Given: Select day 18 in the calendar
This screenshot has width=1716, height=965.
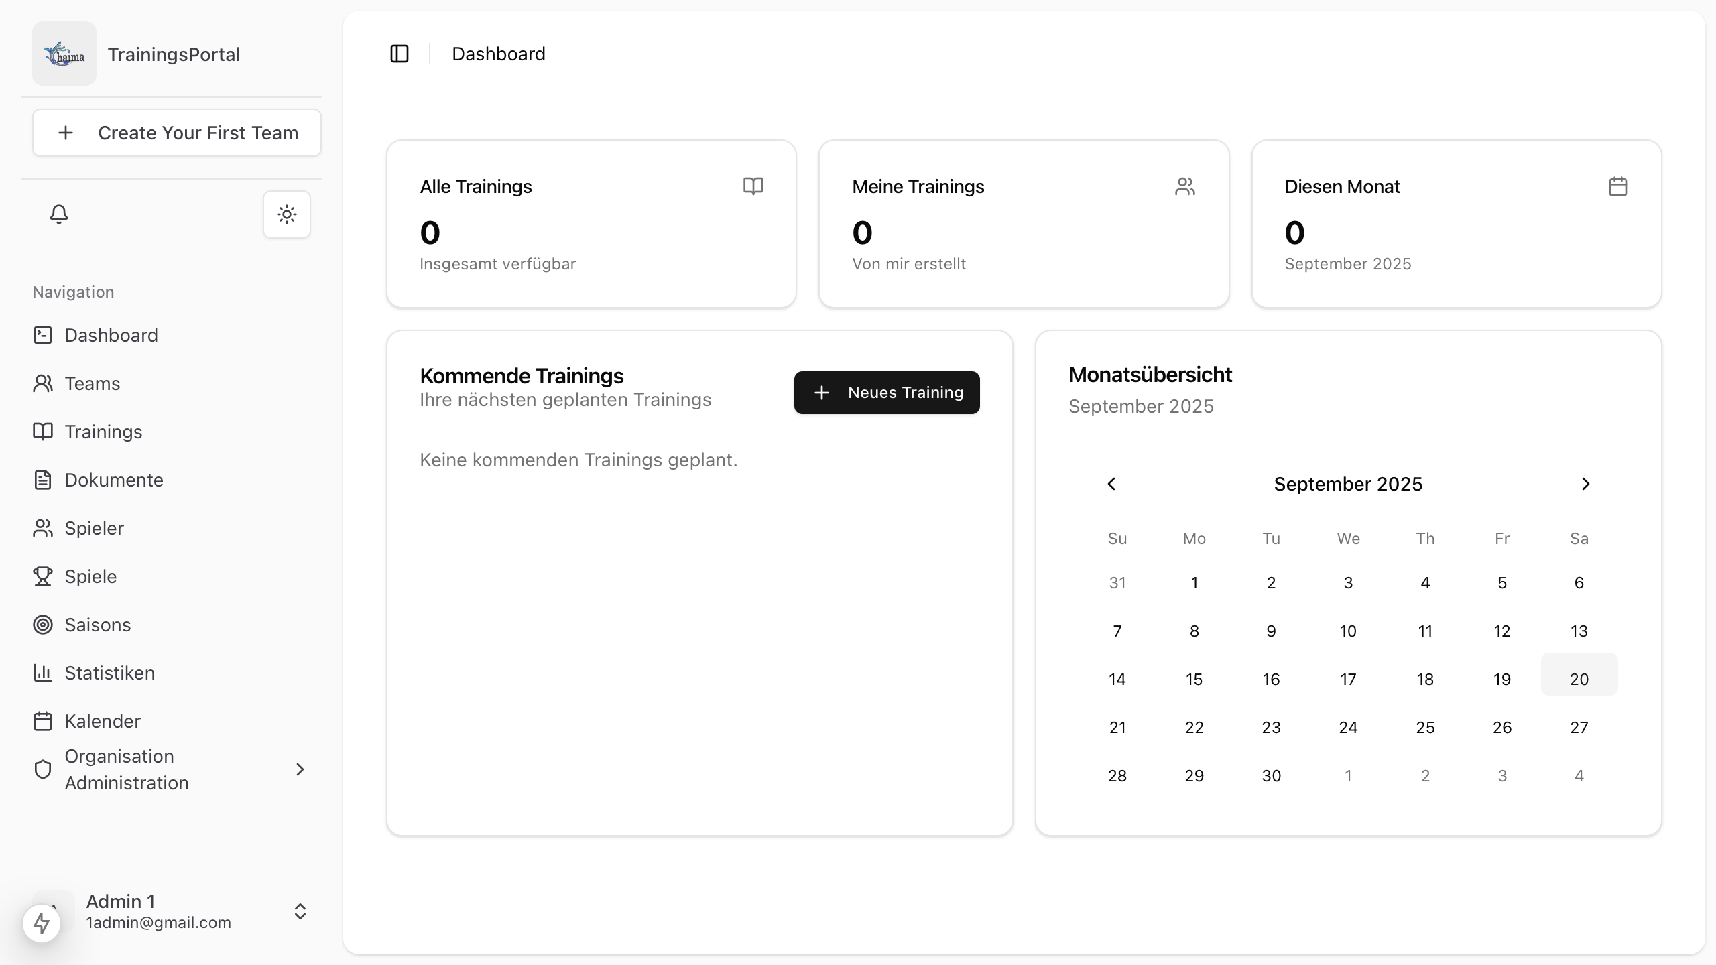Looking at the screenshot, I should [x=1425, y=679].
